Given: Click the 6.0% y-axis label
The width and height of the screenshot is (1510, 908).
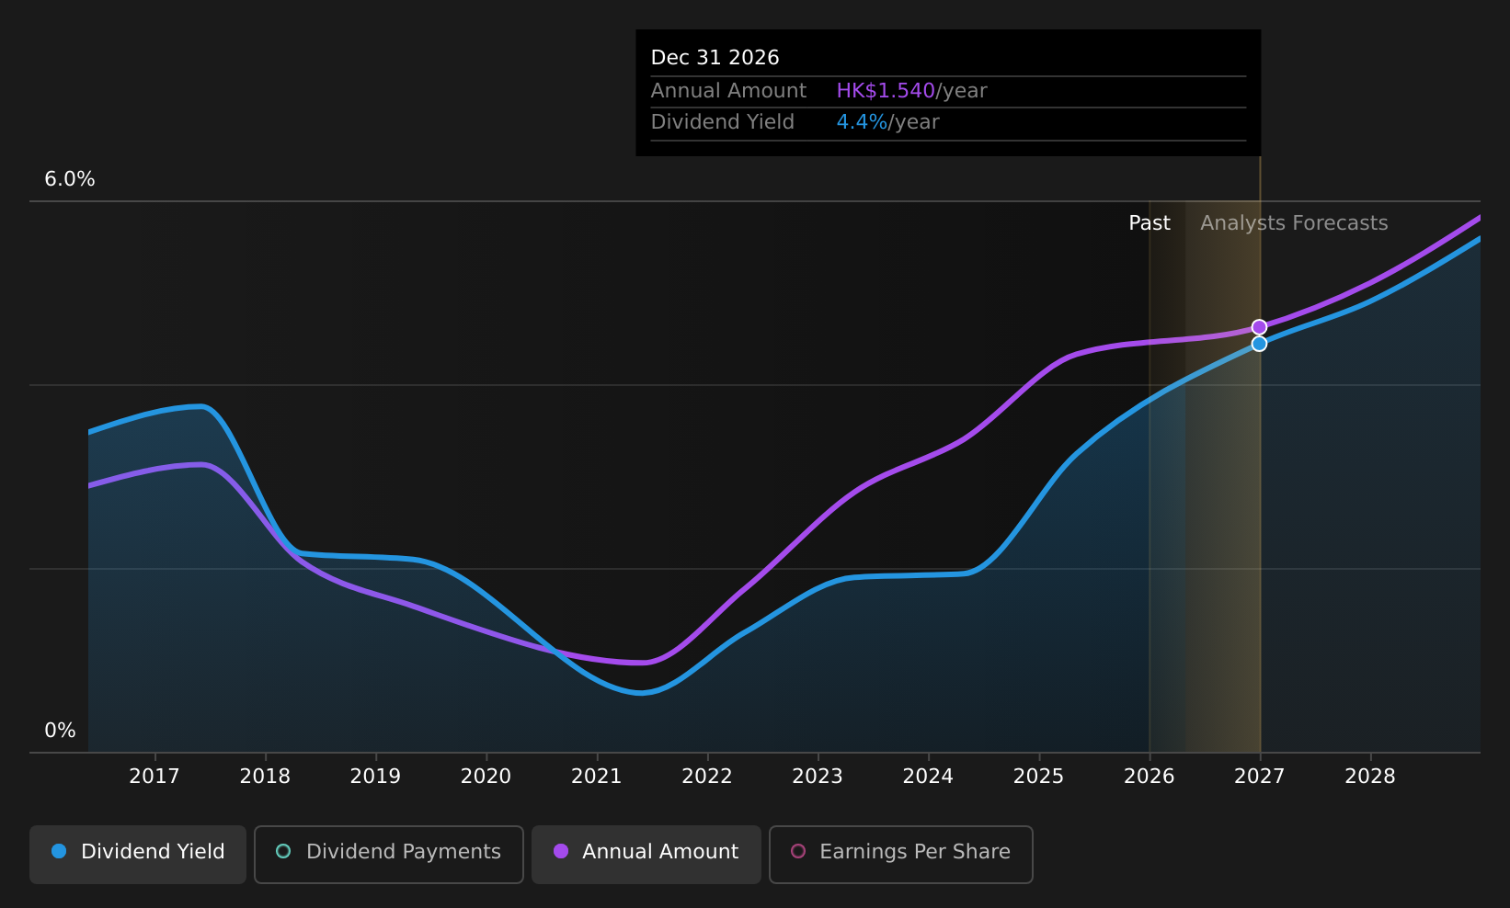Looking at the screenshot, I should click(70, 179).
